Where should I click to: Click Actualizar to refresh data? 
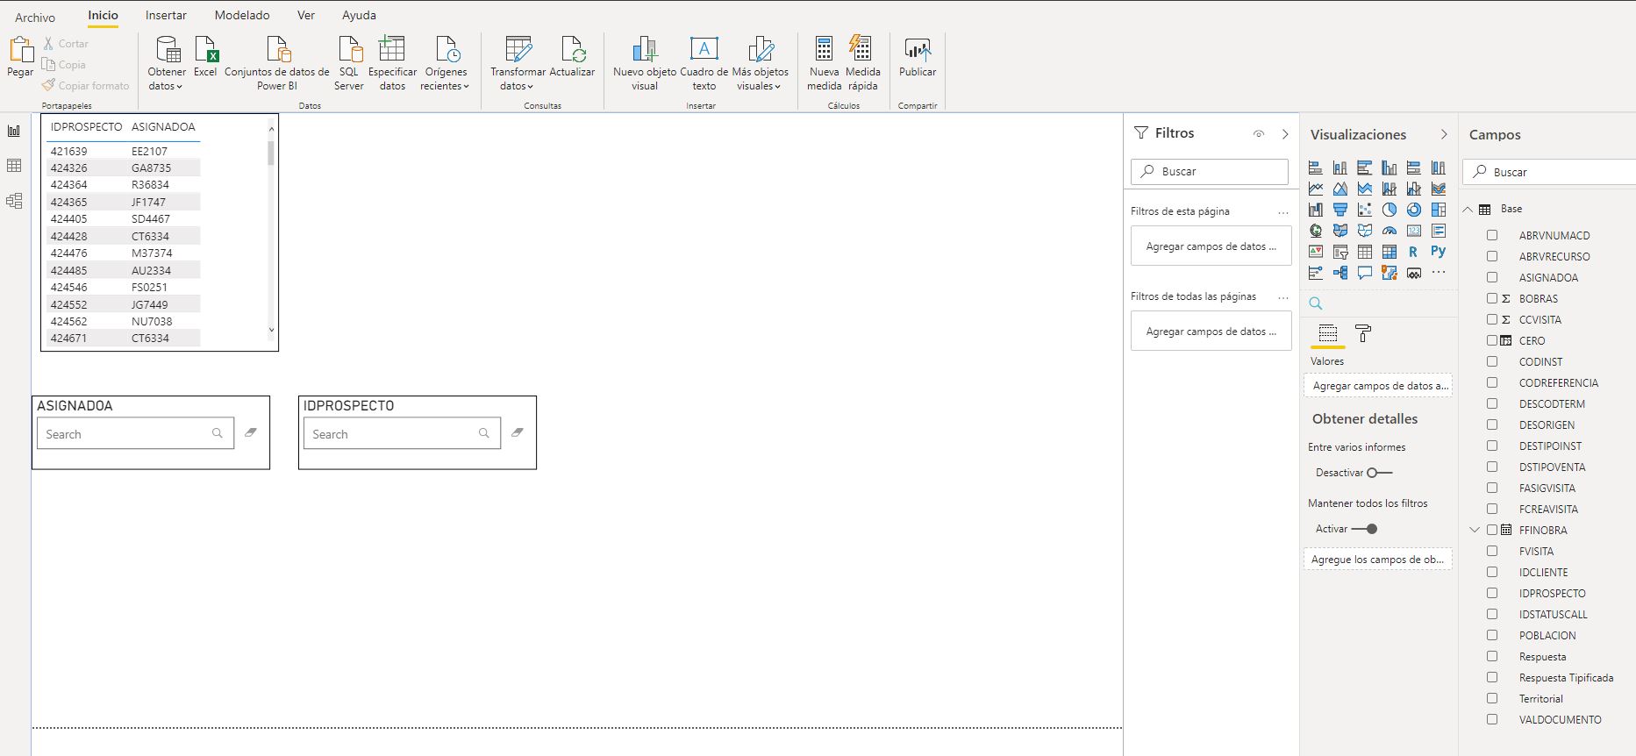[572, 58]
